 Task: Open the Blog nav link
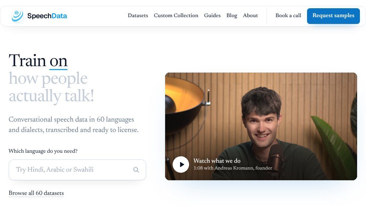coord(232,15)
